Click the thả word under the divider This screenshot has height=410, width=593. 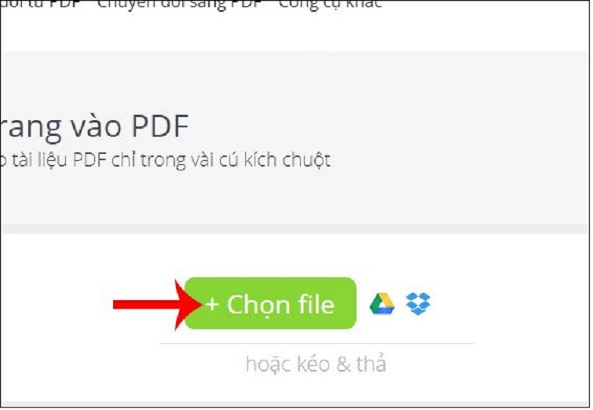[x=371, y=363]
